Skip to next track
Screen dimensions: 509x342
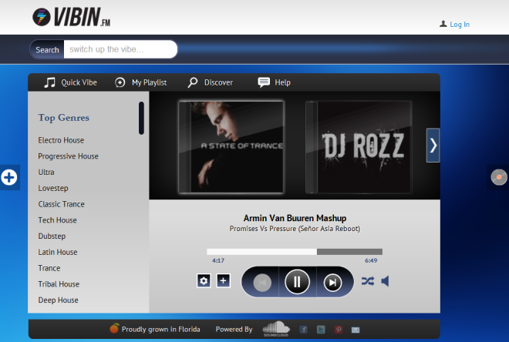[332, 283]
